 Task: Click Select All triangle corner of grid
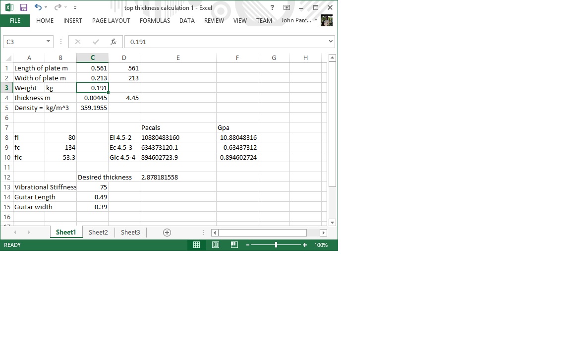(8, 58)
